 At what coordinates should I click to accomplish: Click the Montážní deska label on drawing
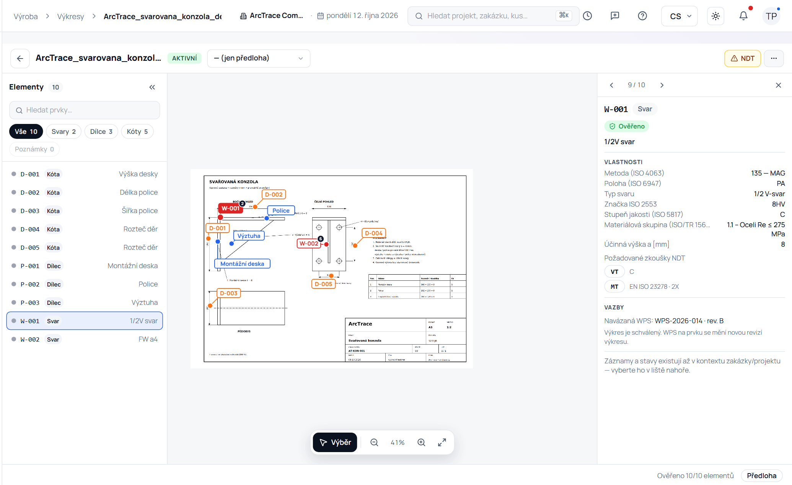click(242, 264)
